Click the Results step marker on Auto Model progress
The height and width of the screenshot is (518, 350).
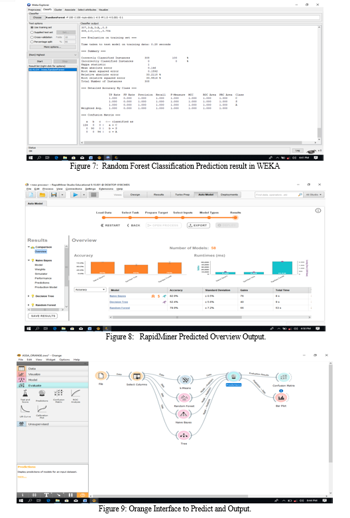click(x=235, y=218)
